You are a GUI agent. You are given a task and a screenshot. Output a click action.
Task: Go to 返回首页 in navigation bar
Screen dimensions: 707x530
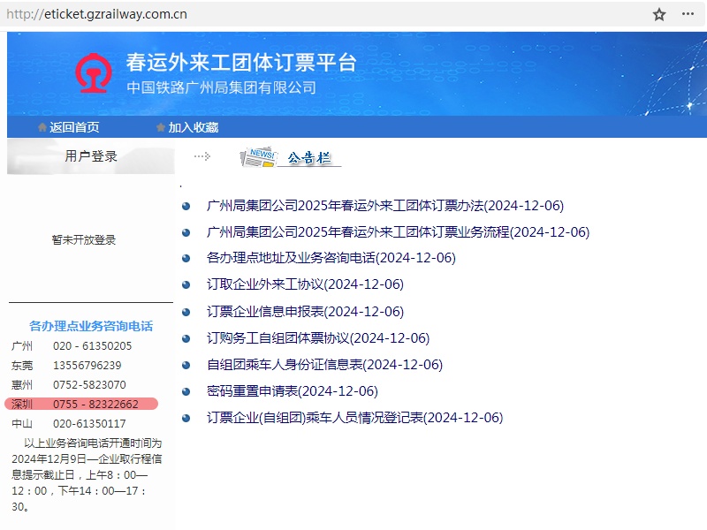coord(74,127)
